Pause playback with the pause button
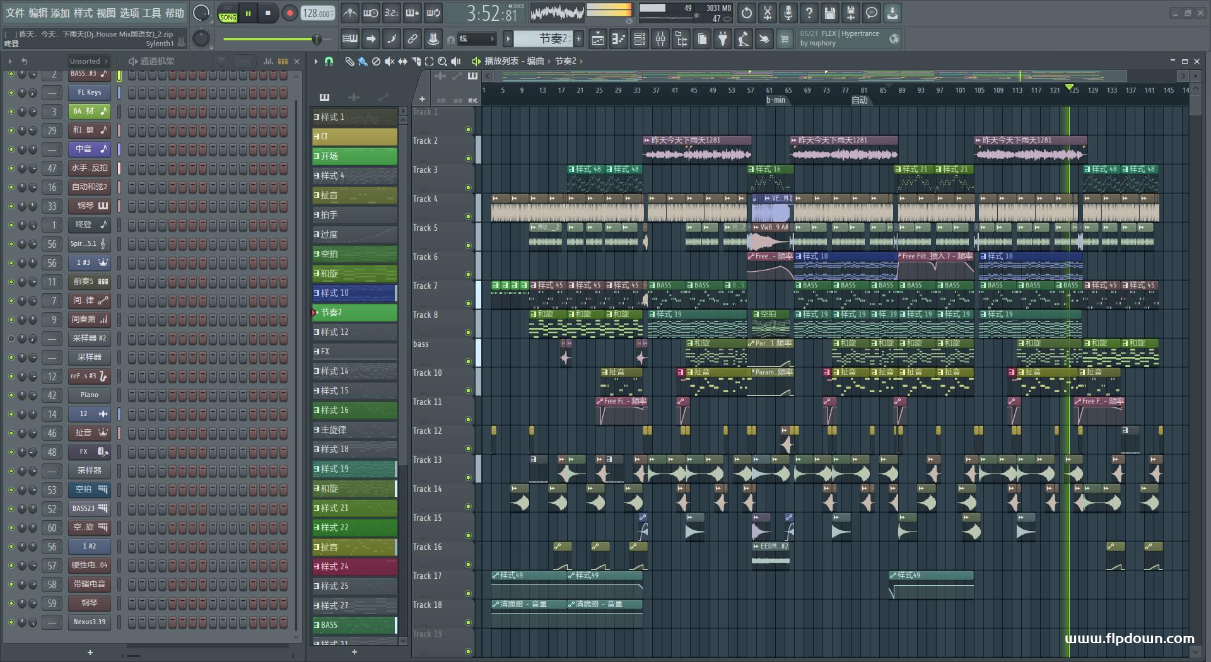The height and width of the screenshot is (662, 1211). [249, 13]
